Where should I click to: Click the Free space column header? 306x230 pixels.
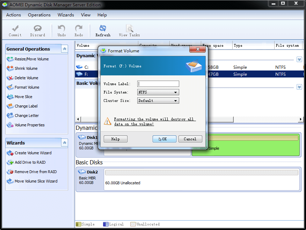[x=217, y=45]
